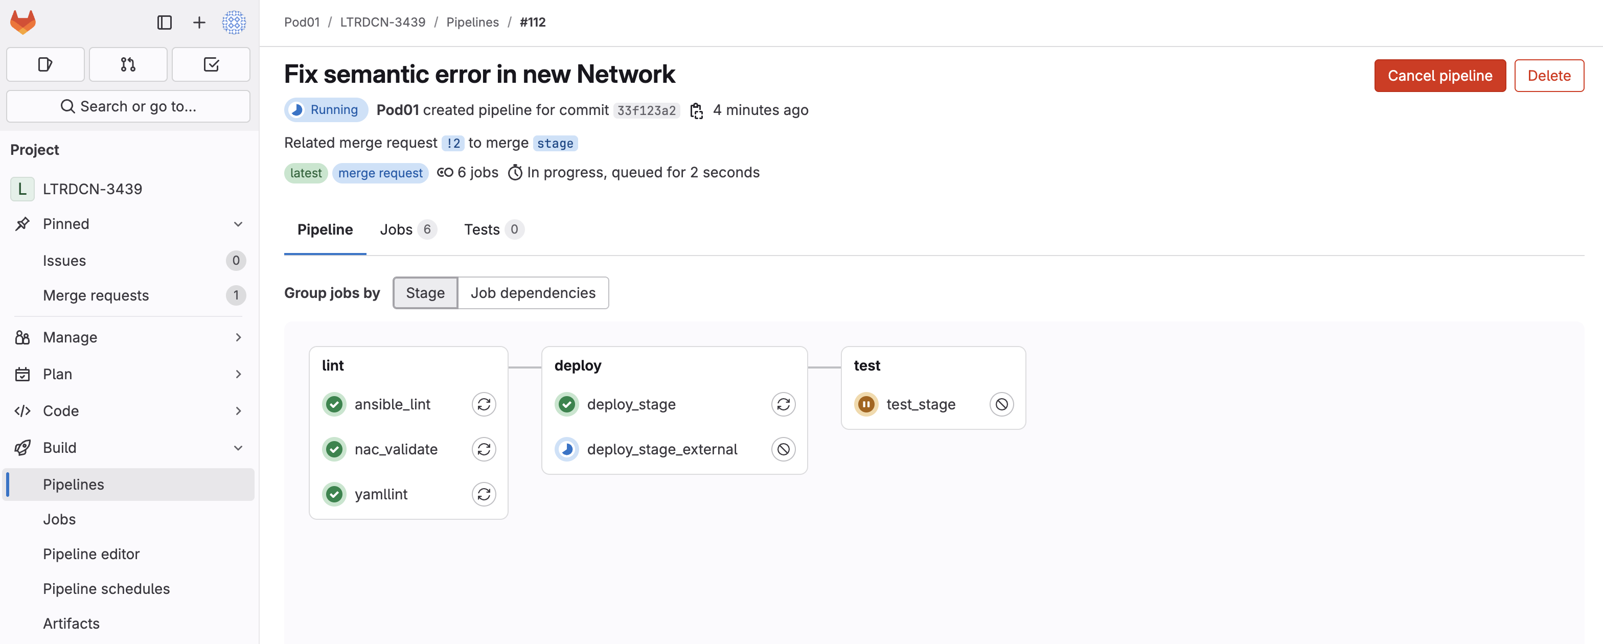Image resolution: width=1603 pixels, height=644 pixels.
Task: Group jobs by Stage
Action: [x=426, y=292]
